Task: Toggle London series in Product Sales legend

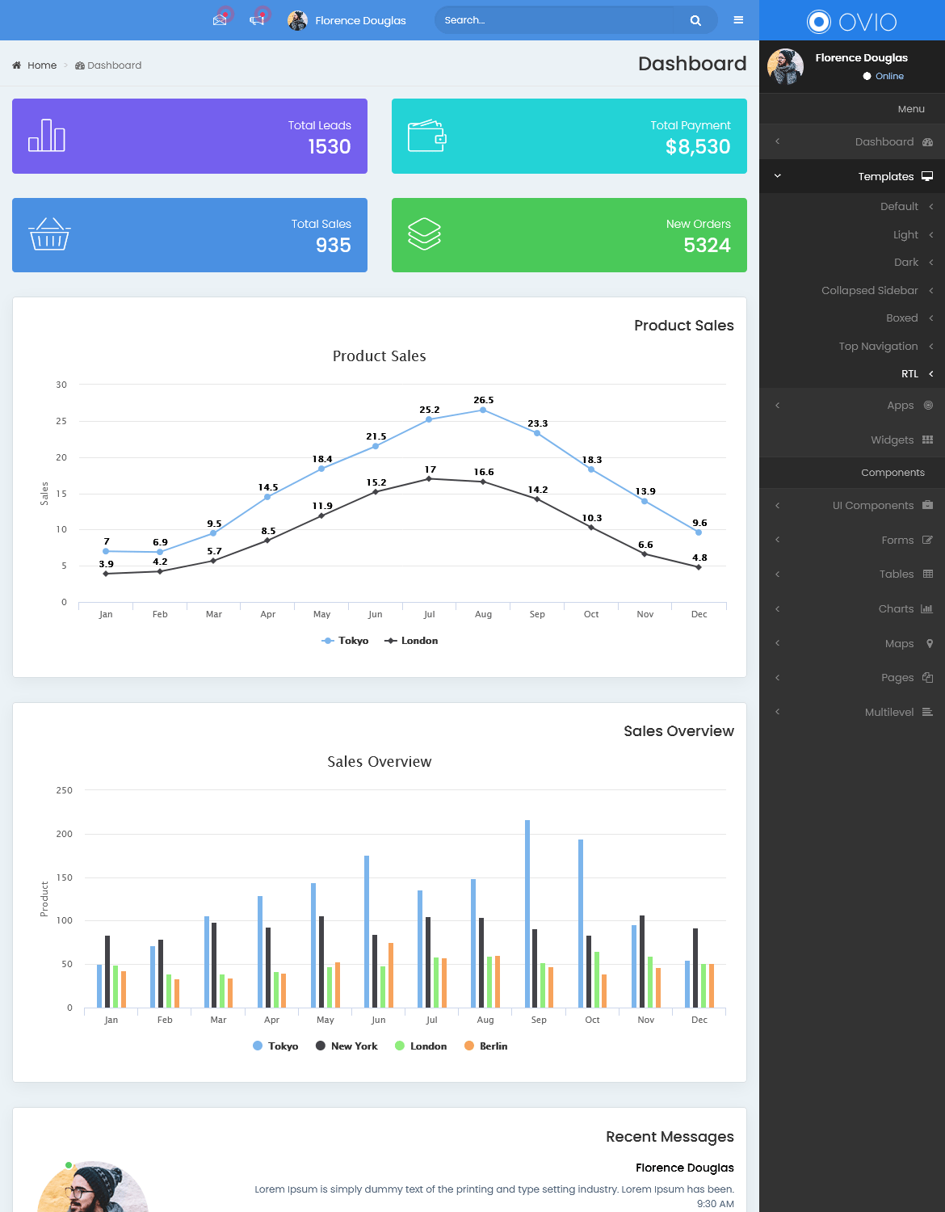Action: point(411,641)
